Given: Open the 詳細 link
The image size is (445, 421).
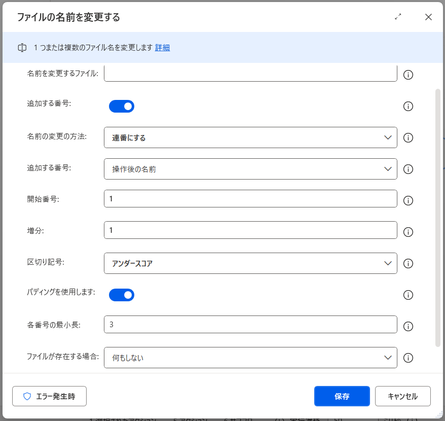Looking at the screenshot, I should tap(162, 48).
